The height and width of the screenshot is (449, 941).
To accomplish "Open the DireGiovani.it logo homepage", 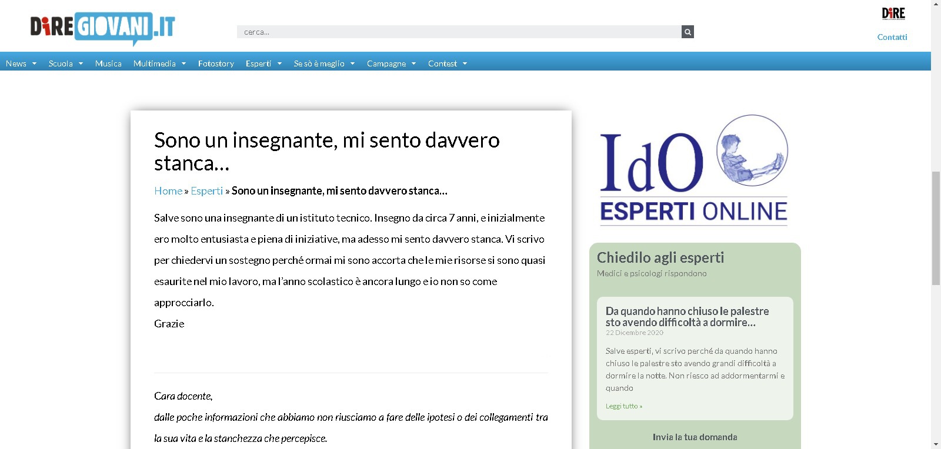I will click(102, 28).
